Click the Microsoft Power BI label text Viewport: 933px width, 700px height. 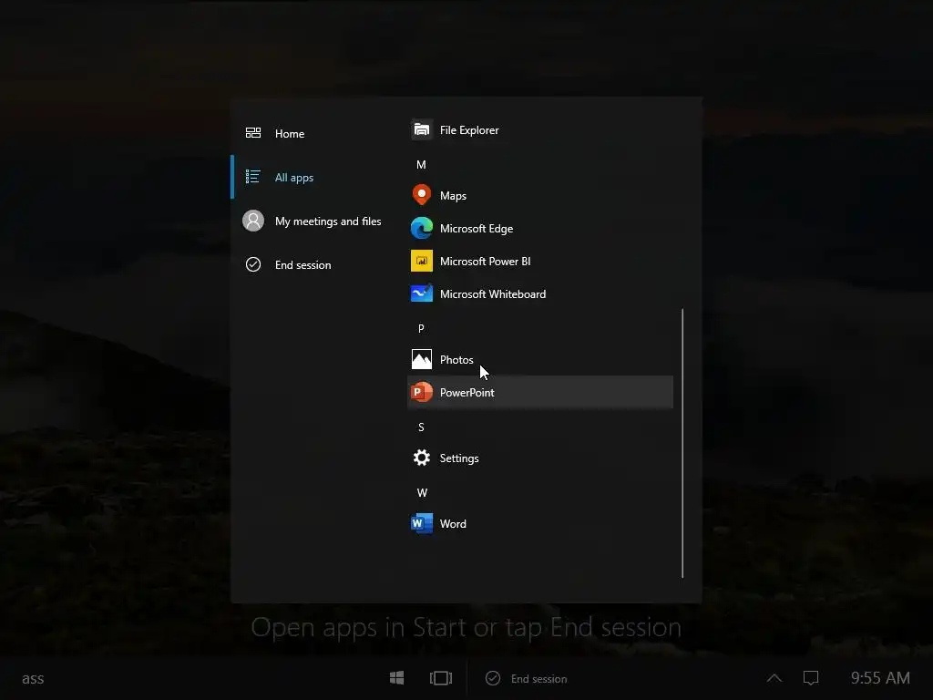tap(485, 262)
